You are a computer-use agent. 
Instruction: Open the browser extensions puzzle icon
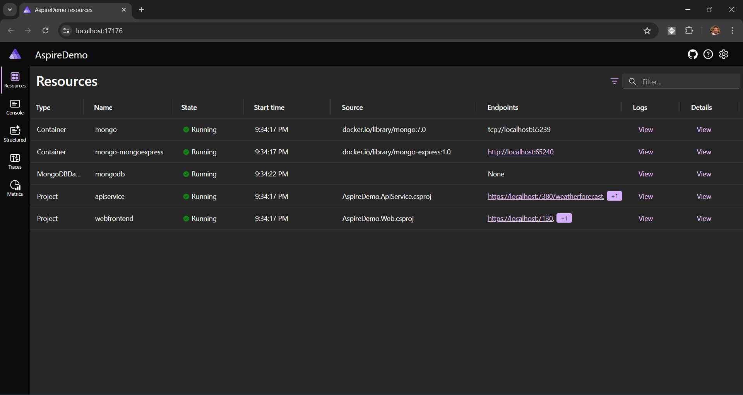tap(689, 31)
